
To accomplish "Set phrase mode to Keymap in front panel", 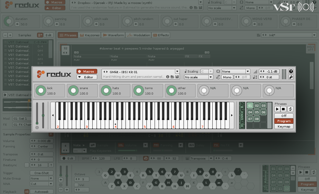I will tap(284, 127).
